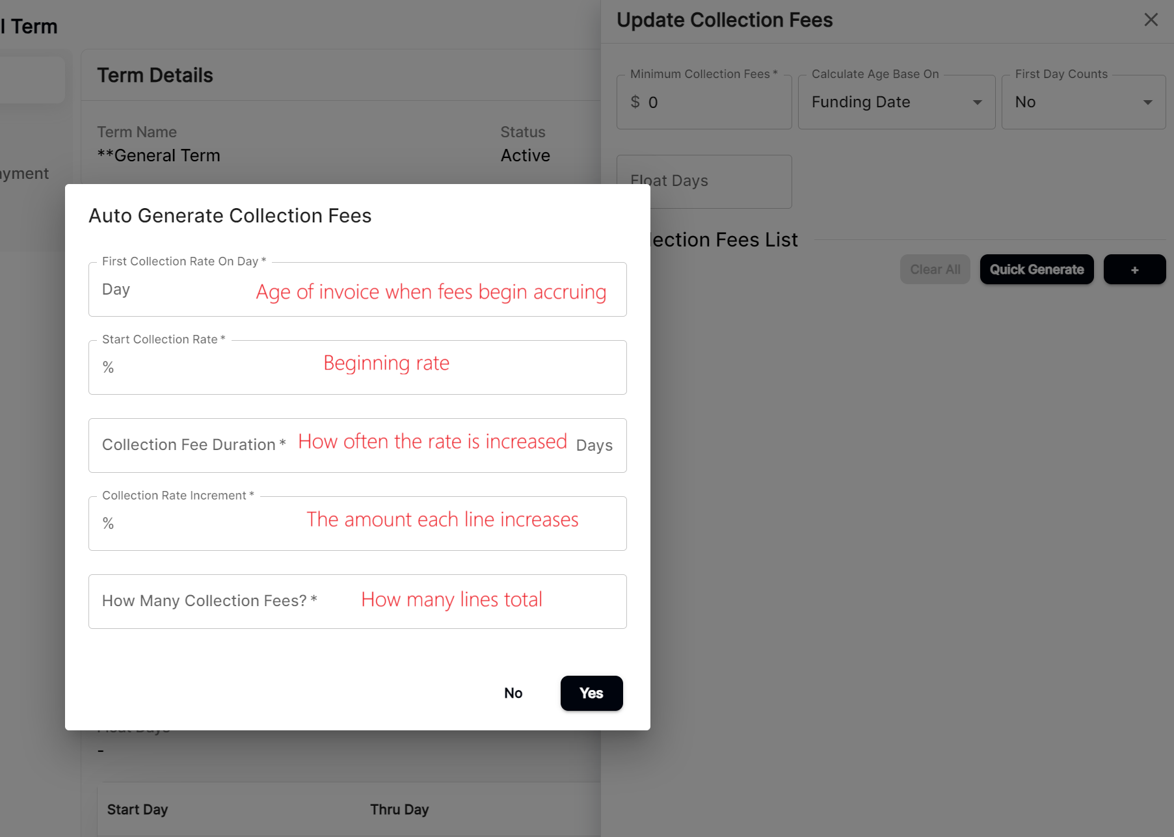Close the Update Collection Fees panel
1174x837 pixels.
(x=1151, y=20)
